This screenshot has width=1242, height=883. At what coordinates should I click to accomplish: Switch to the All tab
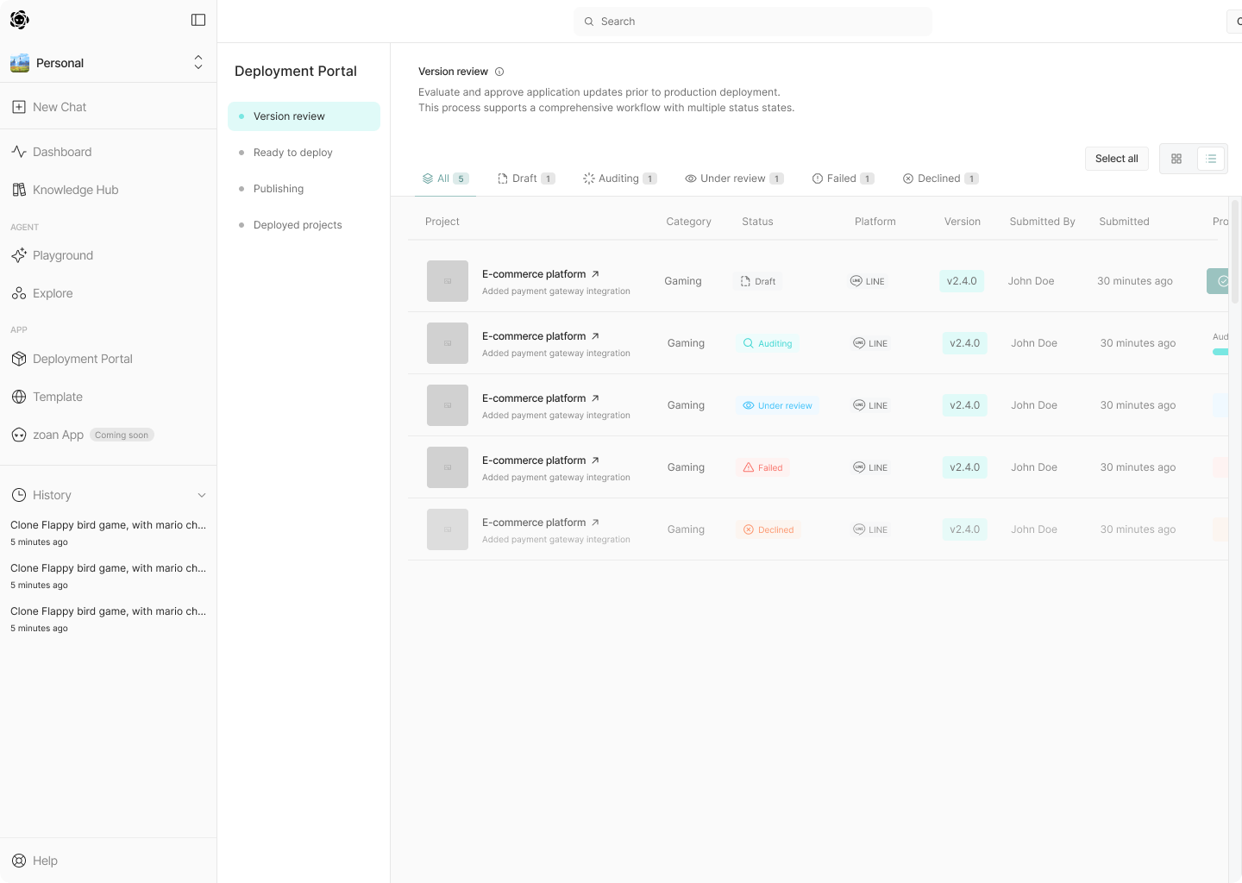click(445, 178)
